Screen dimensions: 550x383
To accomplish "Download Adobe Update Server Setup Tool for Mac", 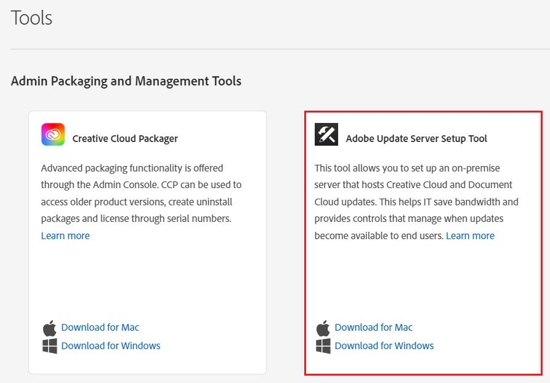I will (373, 328).
